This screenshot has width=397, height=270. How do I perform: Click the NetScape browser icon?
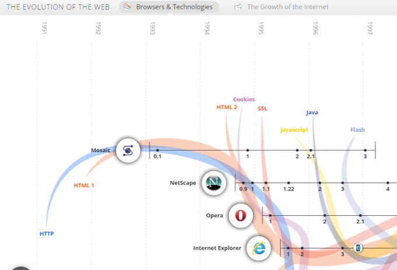pos(214,183)
